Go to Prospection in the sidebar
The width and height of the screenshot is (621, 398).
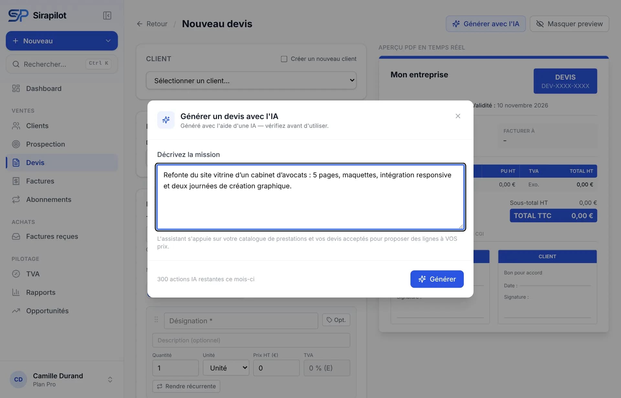(x=61, y=144)
